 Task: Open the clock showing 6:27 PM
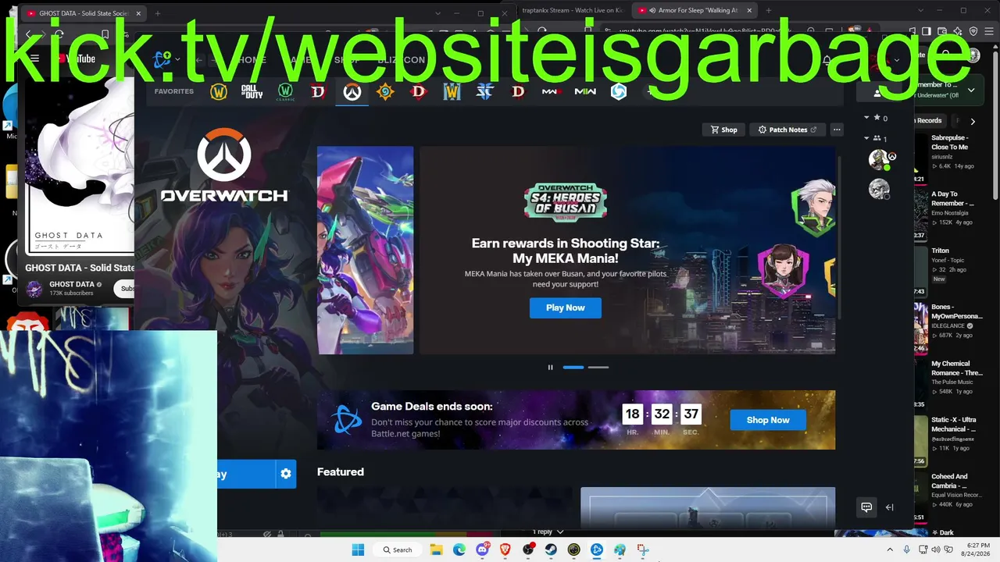point(977,550)
